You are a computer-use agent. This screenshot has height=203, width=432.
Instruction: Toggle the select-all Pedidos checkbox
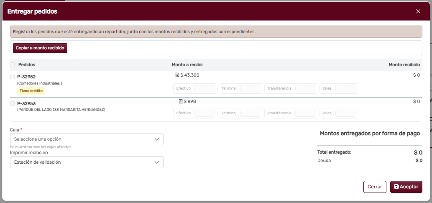(13, 65)
